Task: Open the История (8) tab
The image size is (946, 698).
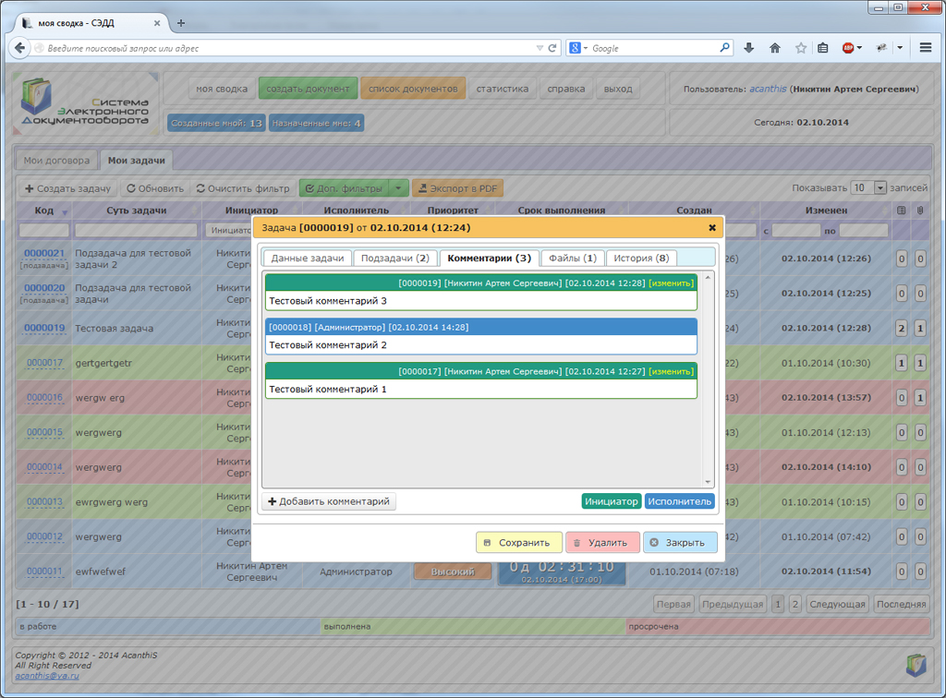Action: [x=641, y=258]
